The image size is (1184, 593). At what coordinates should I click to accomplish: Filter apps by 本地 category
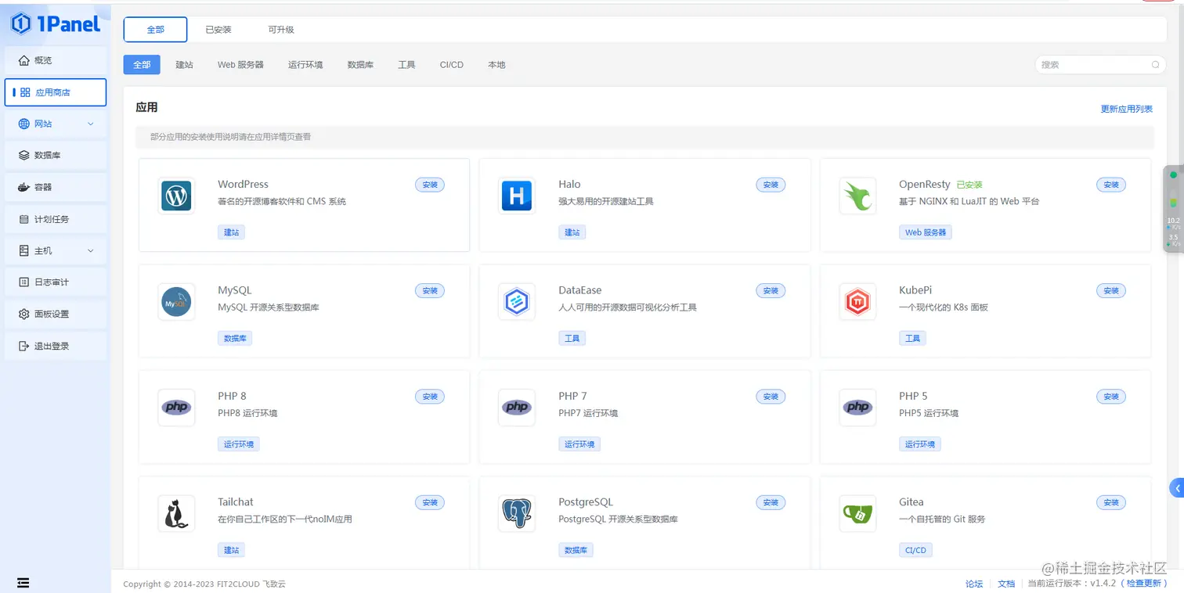tap(496, 65)
